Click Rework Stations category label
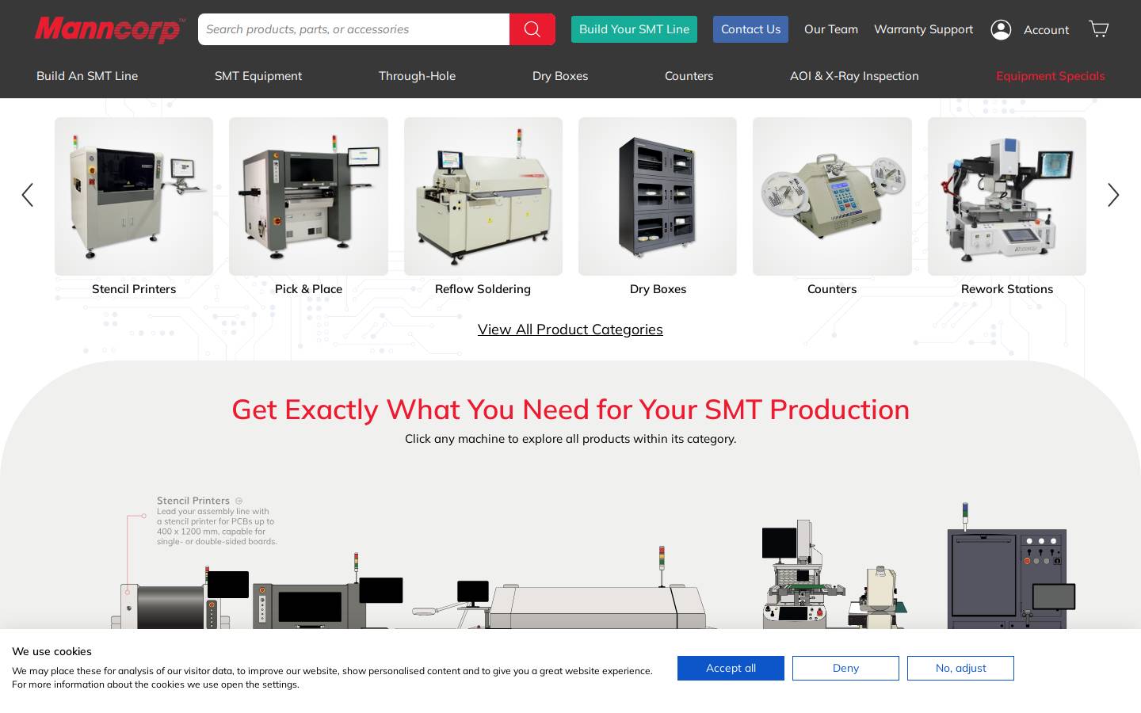This screenshot has width=1141, height=713. tap(1007, 289)
